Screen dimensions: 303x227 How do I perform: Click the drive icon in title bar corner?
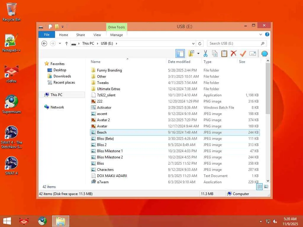(41, 27)
